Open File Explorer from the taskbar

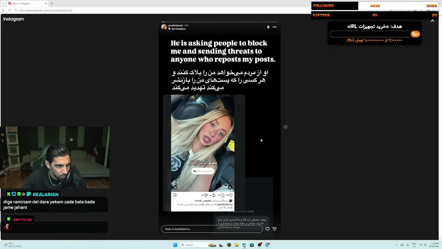[x=237, y=245]
